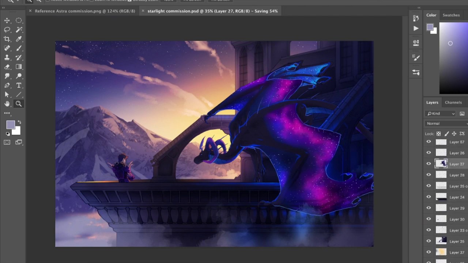Click the toolbar background color swatch
Screen dimensions: 468x263
click(x=17, y=131)
